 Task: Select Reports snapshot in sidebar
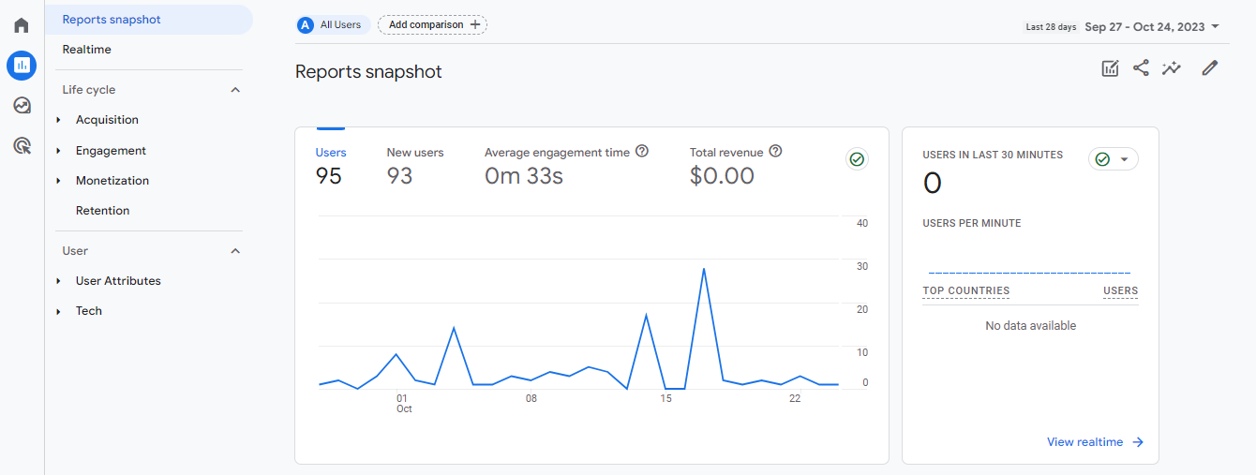[148, 20]
